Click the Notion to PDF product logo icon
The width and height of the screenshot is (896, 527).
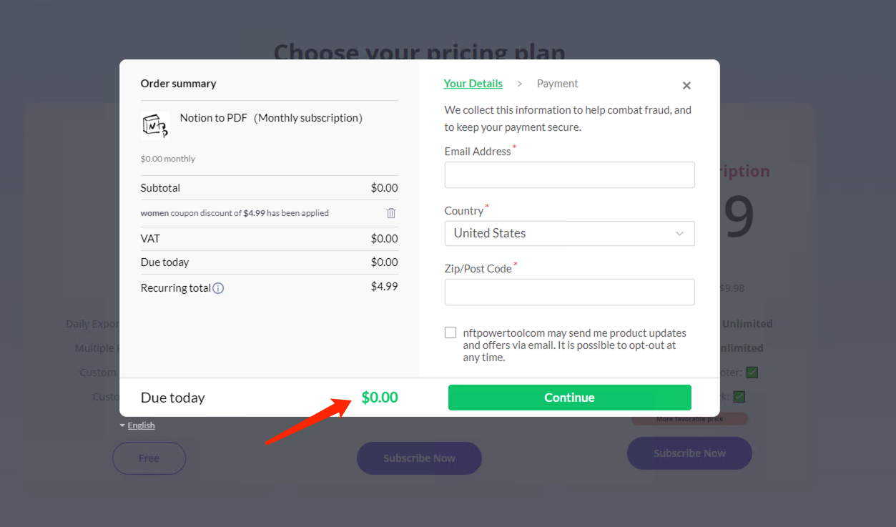(x=156, y=124)
